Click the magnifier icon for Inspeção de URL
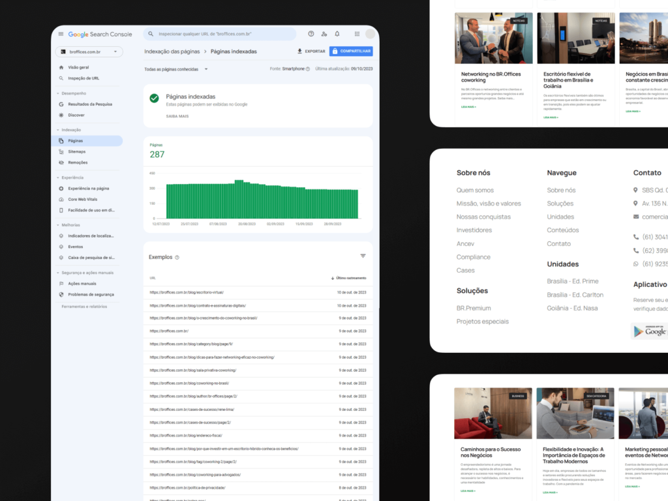Image resolution: width=668 pixels, height=501 pixels. pos(61,78)
